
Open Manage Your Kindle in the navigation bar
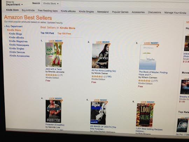click(x=175, y=13)
